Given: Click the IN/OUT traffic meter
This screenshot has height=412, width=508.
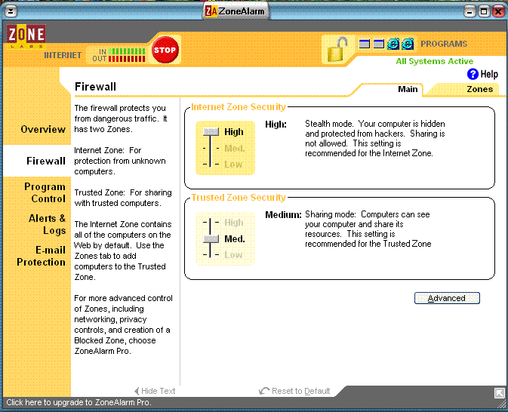Looking at the screenshot, I should [x=119, y=55].
